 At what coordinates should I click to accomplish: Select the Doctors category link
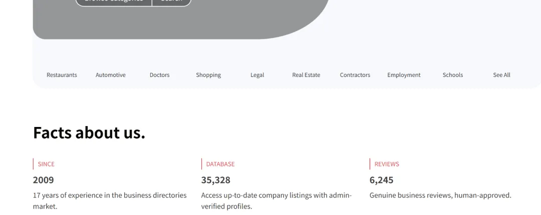159,75
